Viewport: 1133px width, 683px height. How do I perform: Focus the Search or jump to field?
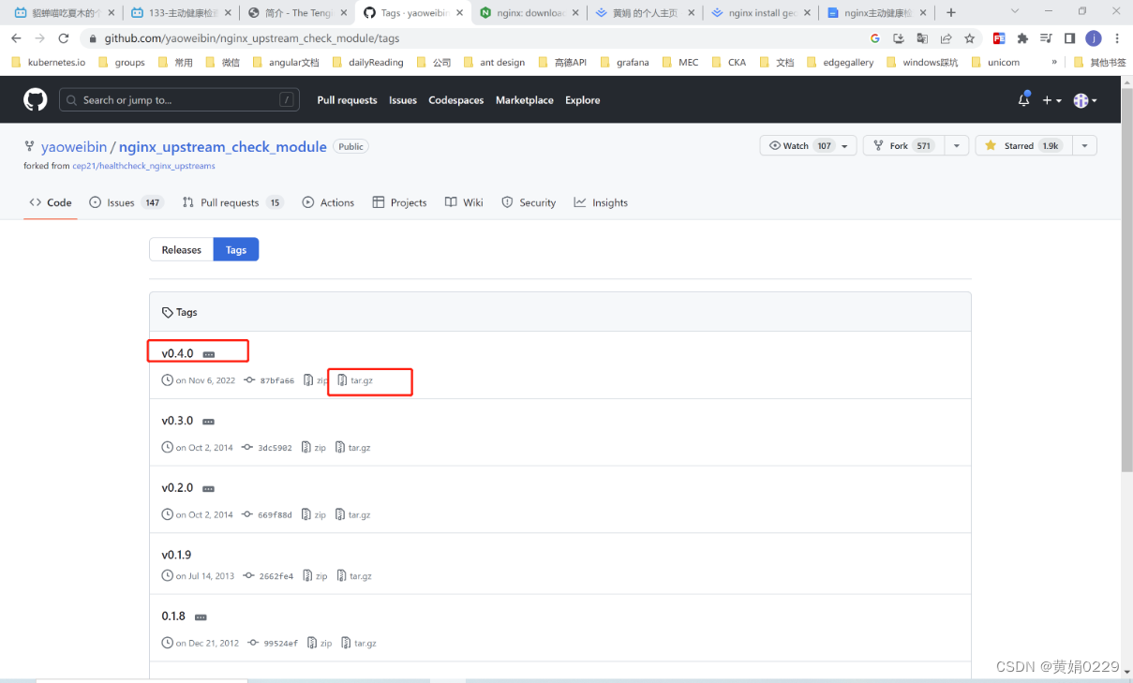(x=179, y=100)
